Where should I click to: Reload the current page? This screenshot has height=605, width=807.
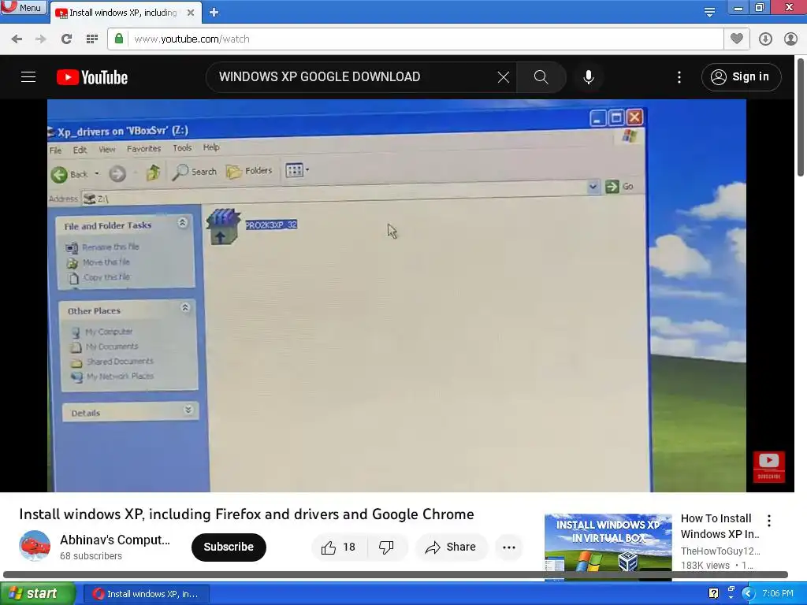tap(66, 39)
